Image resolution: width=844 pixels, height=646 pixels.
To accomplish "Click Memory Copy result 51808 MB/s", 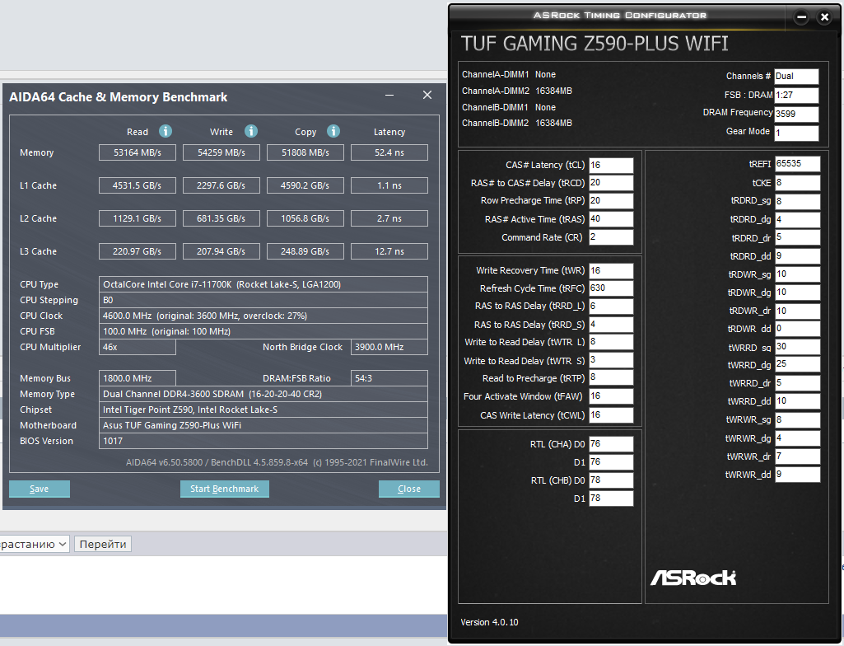I will pos(305,152).
